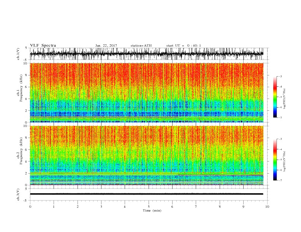Click the "-7" tick on the ch.2 colorbar
The image size is (301, 232).
click(x=280, y=180)
